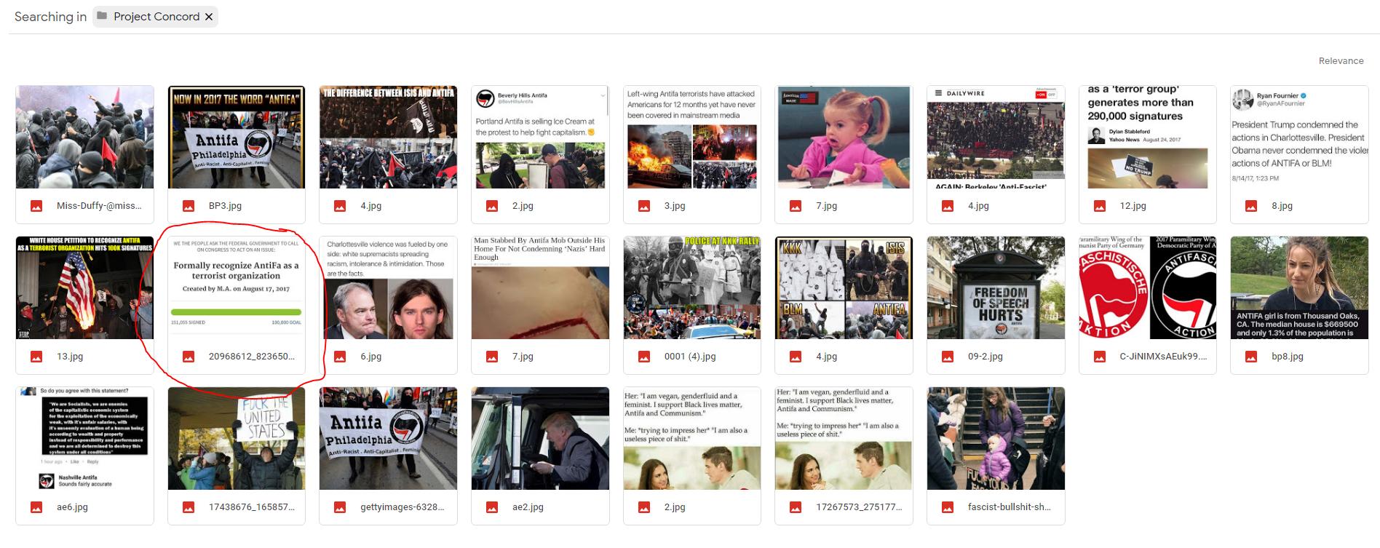1380x548 pixels.
Task: Open the two red Antifa flag logos thumbnail
Action: 1147,288
